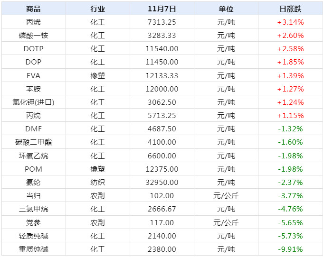
Task: Click the -9.91% daily change value
Action: (290, 249)
